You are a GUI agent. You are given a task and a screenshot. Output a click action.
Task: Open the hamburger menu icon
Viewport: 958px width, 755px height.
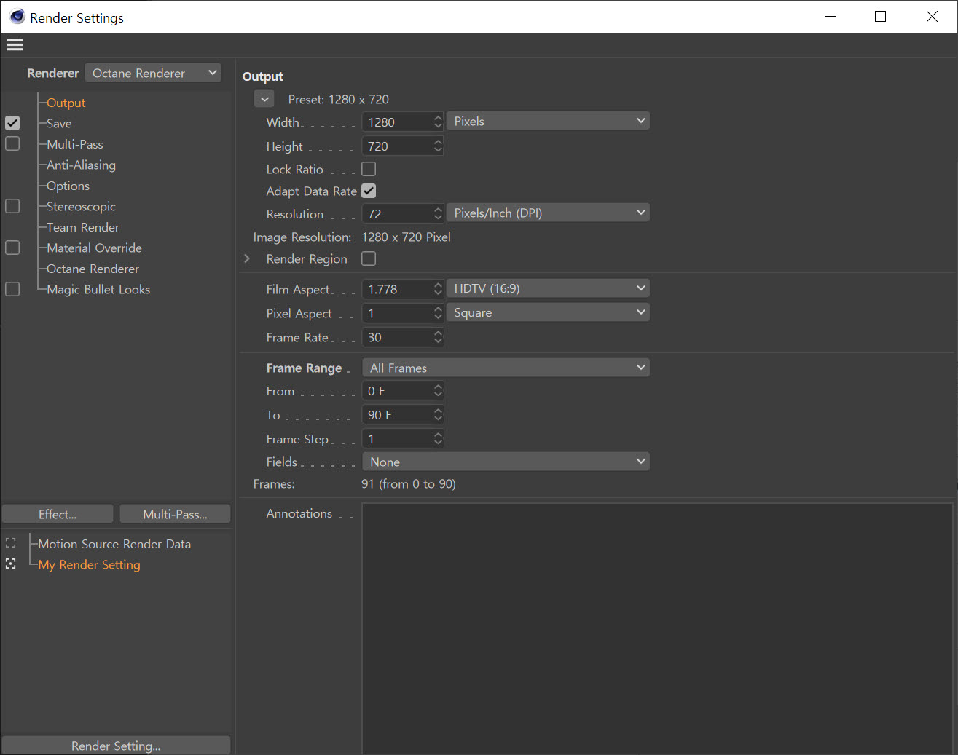(15, 45)
